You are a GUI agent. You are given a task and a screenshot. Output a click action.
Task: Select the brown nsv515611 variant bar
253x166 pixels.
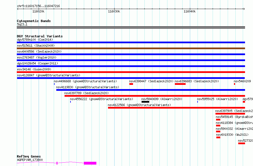(x=131, y=48)
